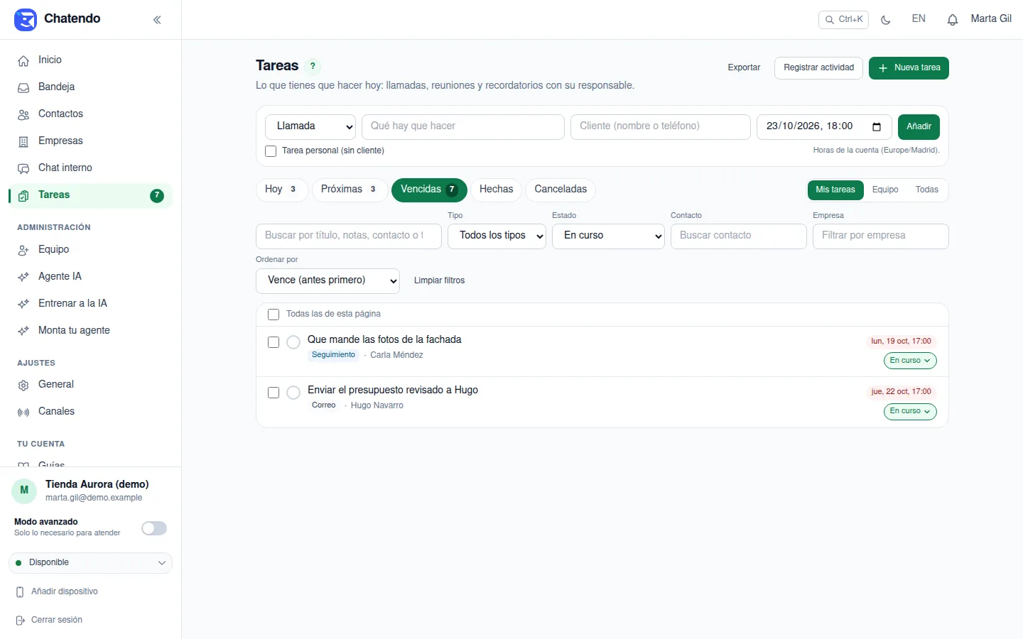Open notifications bell
The image size is (1023, 639).
(953, 20)
